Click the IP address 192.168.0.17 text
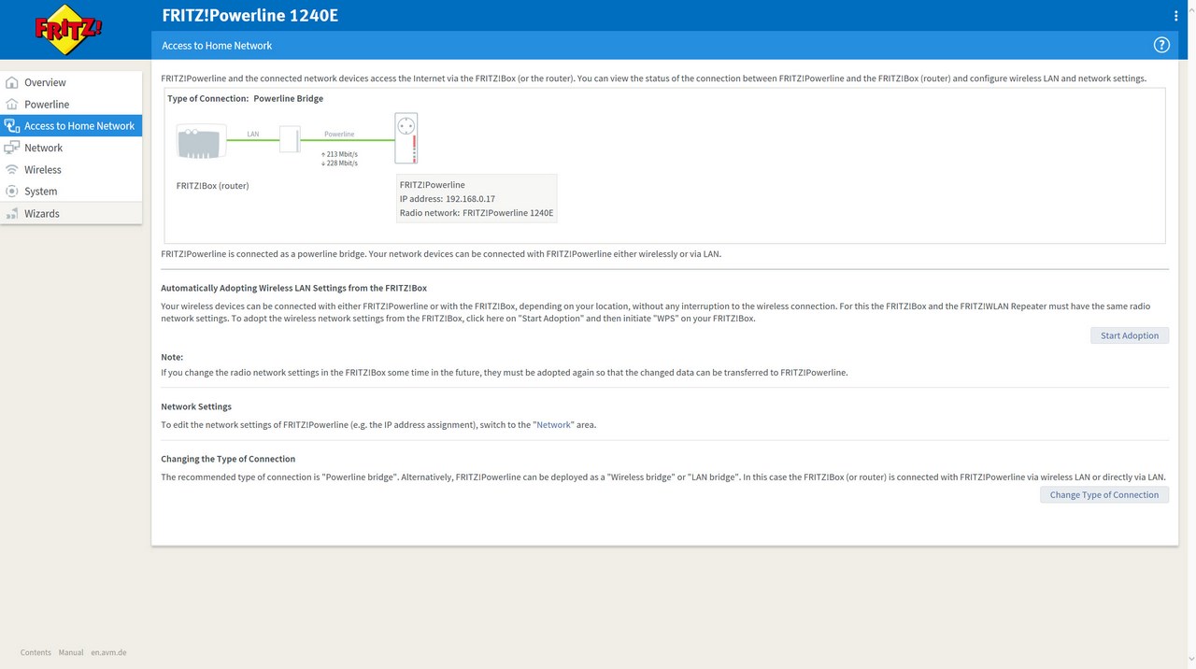 pos(448,199)
